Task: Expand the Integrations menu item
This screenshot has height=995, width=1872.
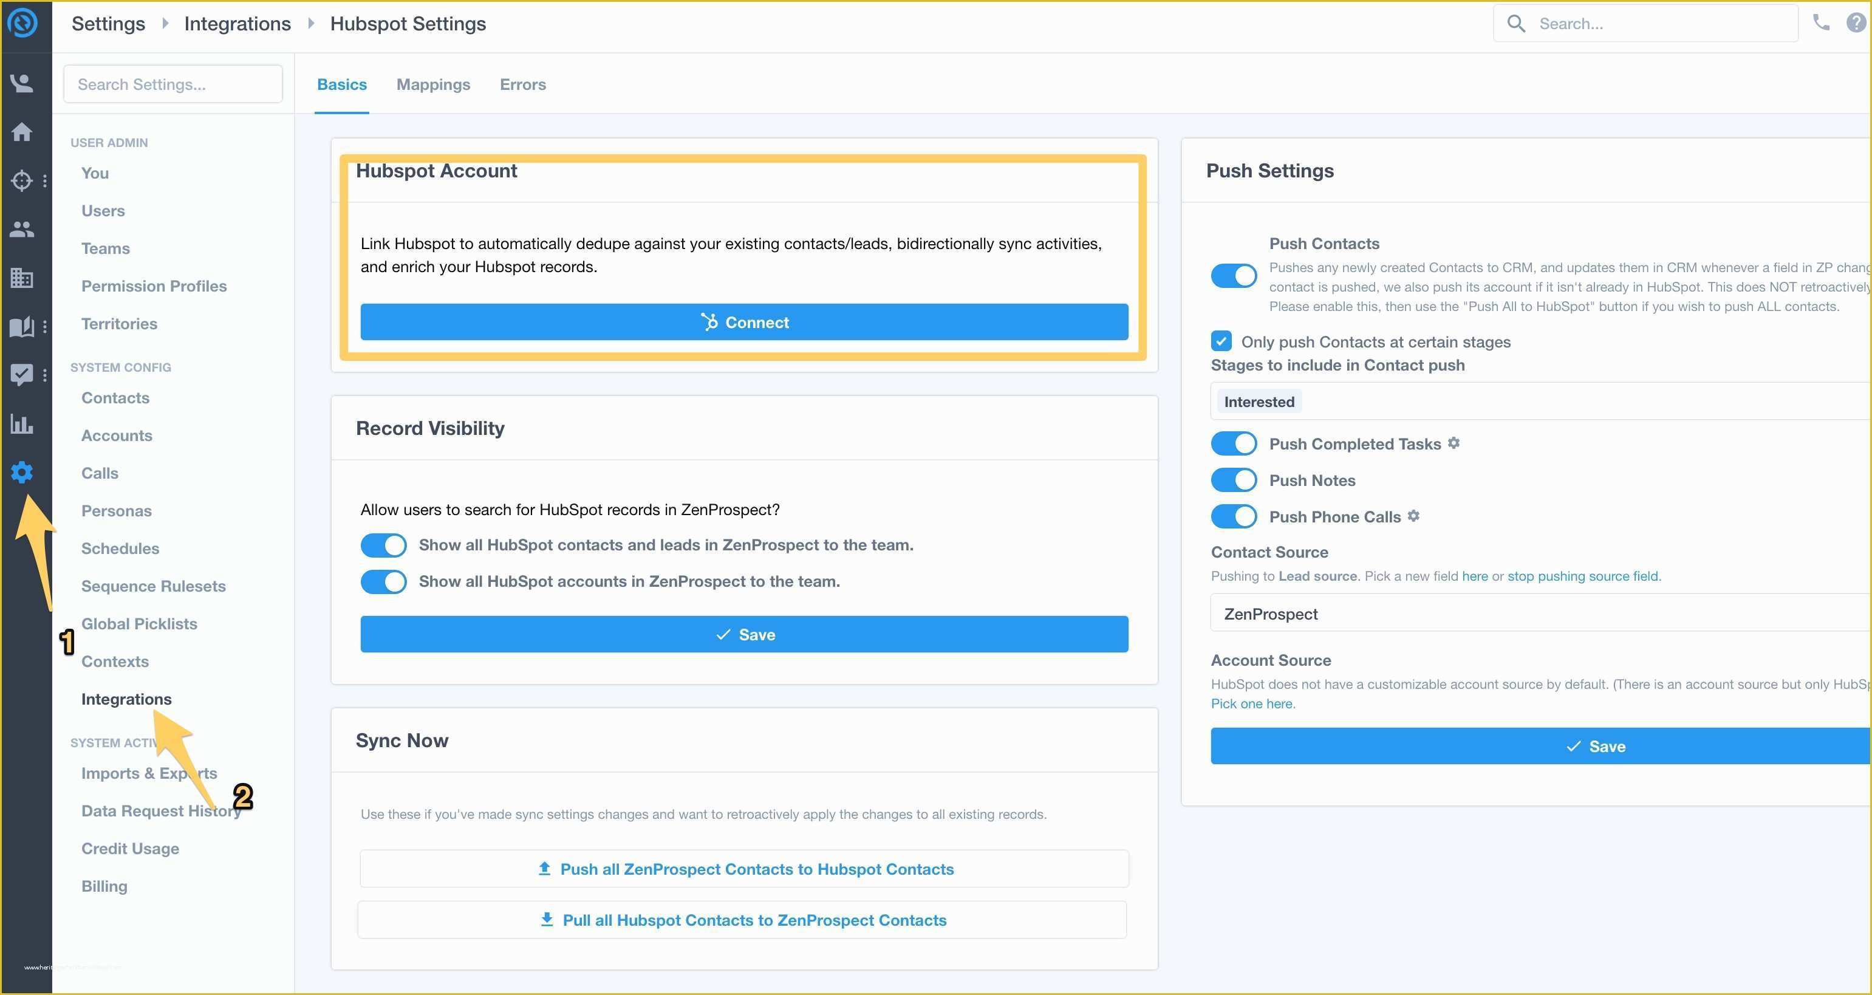Action: click(125, 698)
